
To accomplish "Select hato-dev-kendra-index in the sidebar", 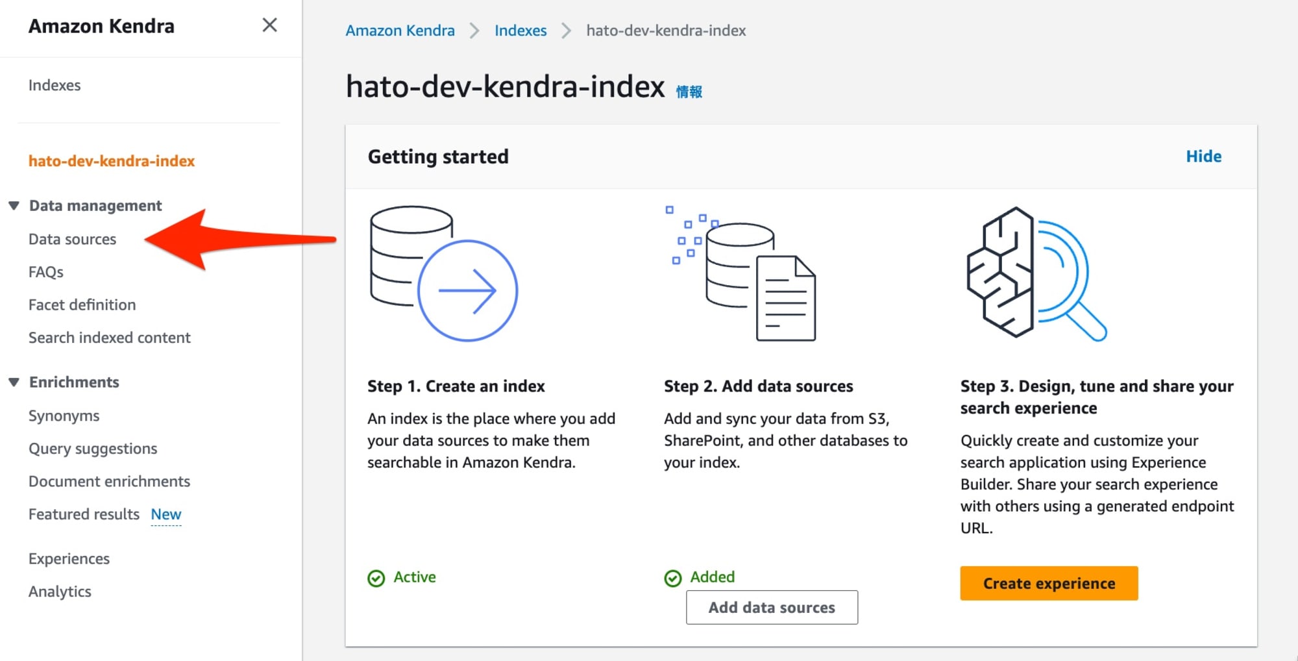I will (112, 161).
